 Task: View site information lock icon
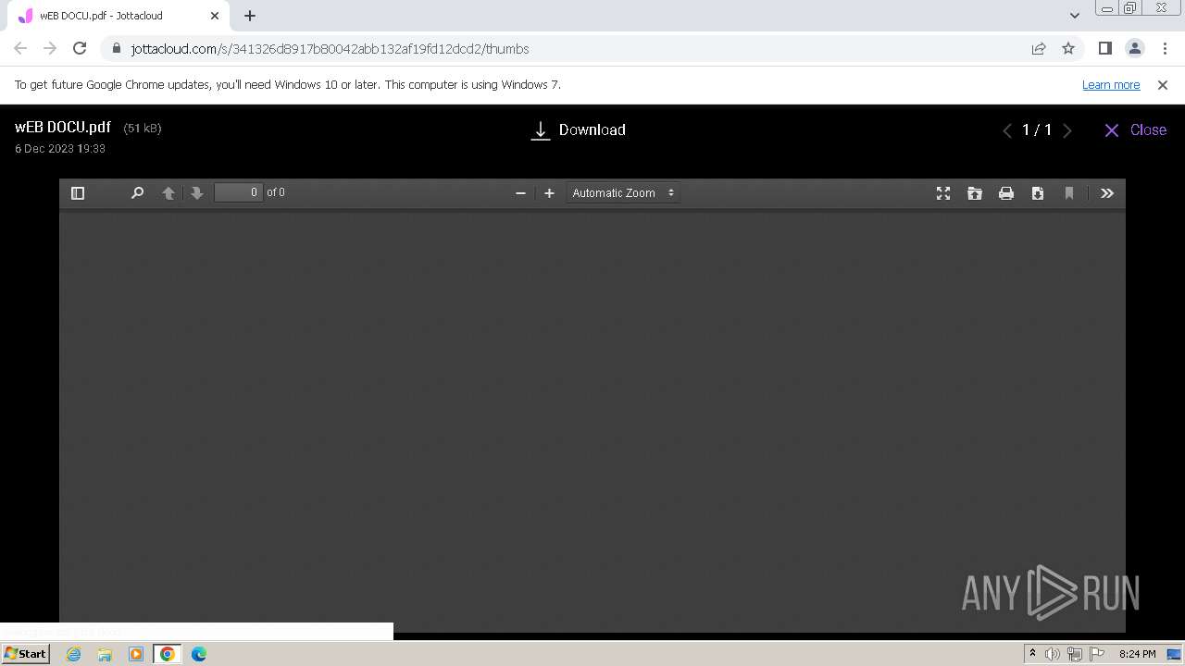pos(116,48)
